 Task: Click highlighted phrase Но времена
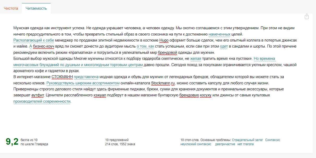point(264,58)
